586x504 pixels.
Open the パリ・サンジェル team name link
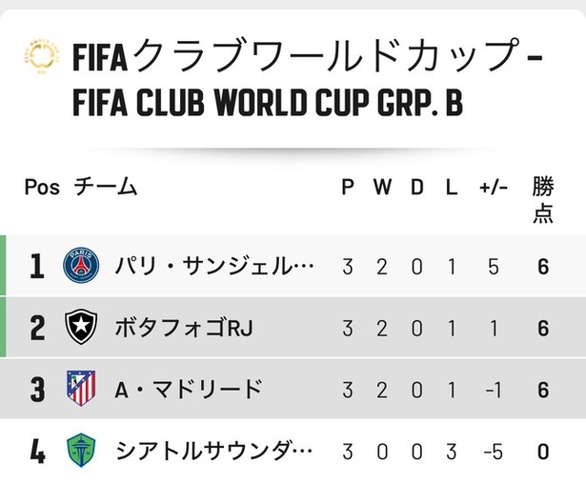(213, 266)
